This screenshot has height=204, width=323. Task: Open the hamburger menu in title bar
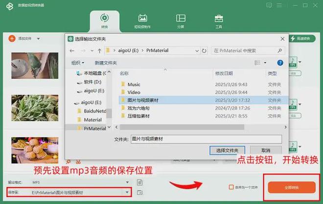click(279, 5)
